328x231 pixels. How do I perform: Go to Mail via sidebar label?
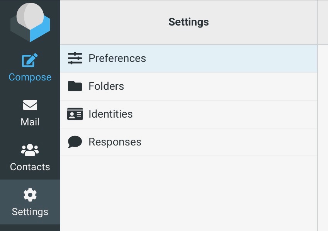pyautogui.click(x=30, y=122)
